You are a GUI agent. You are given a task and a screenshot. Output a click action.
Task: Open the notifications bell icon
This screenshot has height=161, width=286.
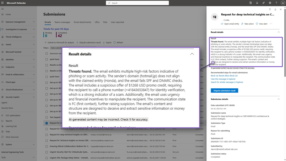[x=257, y=3]
